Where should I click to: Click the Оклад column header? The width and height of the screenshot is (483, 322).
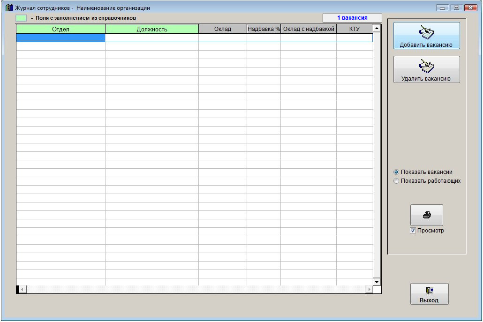223,29
